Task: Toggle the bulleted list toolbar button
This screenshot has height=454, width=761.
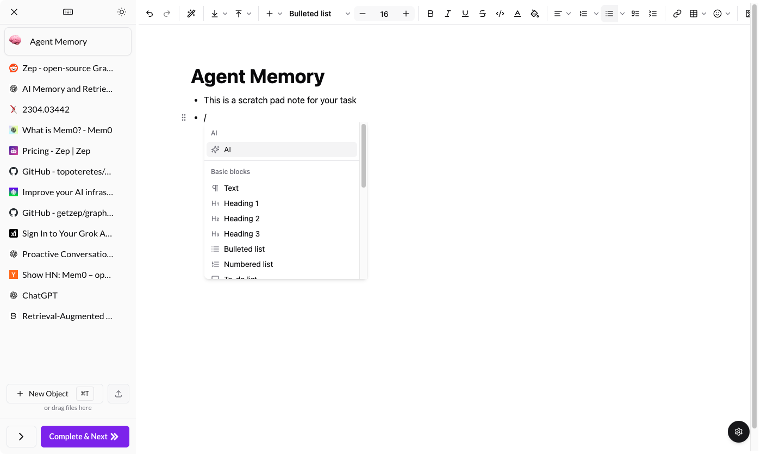Action: (x=609, y=14)
